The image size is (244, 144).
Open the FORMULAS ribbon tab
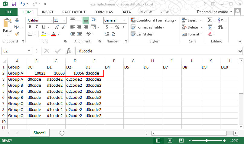coord(103,12)
